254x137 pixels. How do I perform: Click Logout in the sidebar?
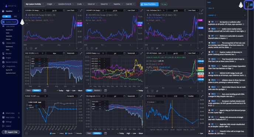(8, 126)
